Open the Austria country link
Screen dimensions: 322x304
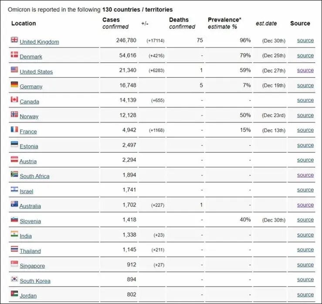coord(28,161)
